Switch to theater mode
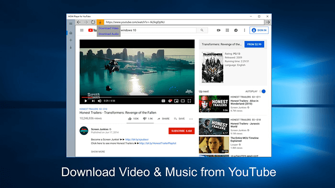 (x=183, y=101)
